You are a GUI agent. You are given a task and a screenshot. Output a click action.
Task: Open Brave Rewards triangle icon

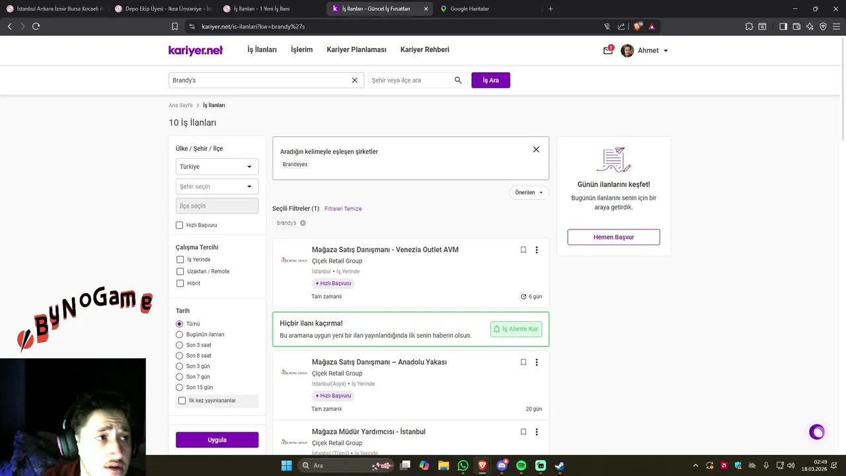point(652,26)
